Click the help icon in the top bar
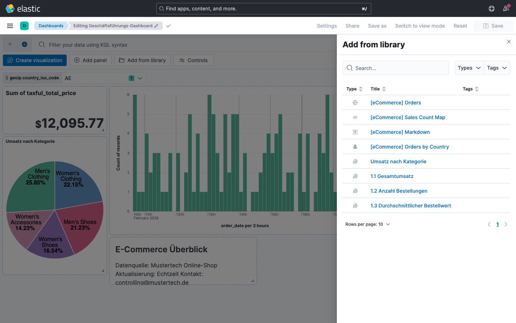516x323 pixels. point(491,8)
